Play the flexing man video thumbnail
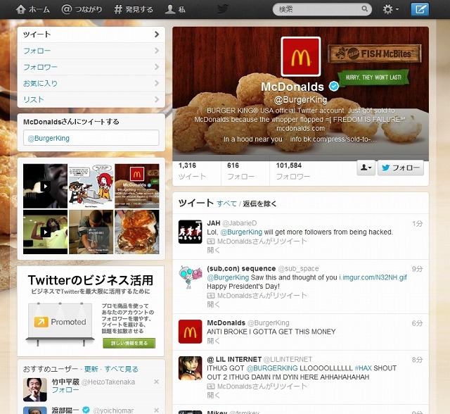 point(45,232)
